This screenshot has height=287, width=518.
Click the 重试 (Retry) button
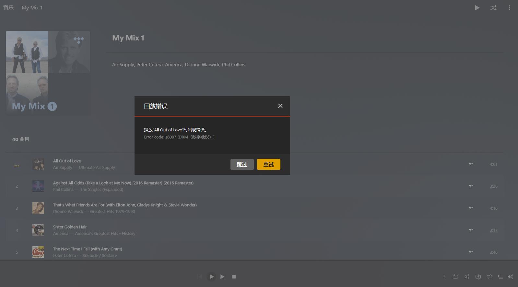tap(268, 164)
